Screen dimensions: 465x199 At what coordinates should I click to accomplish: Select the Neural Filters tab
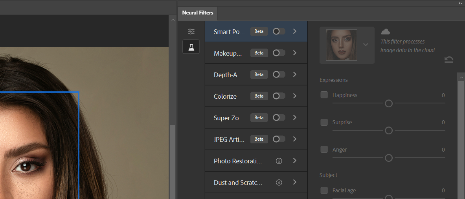(x=198, y=13)
